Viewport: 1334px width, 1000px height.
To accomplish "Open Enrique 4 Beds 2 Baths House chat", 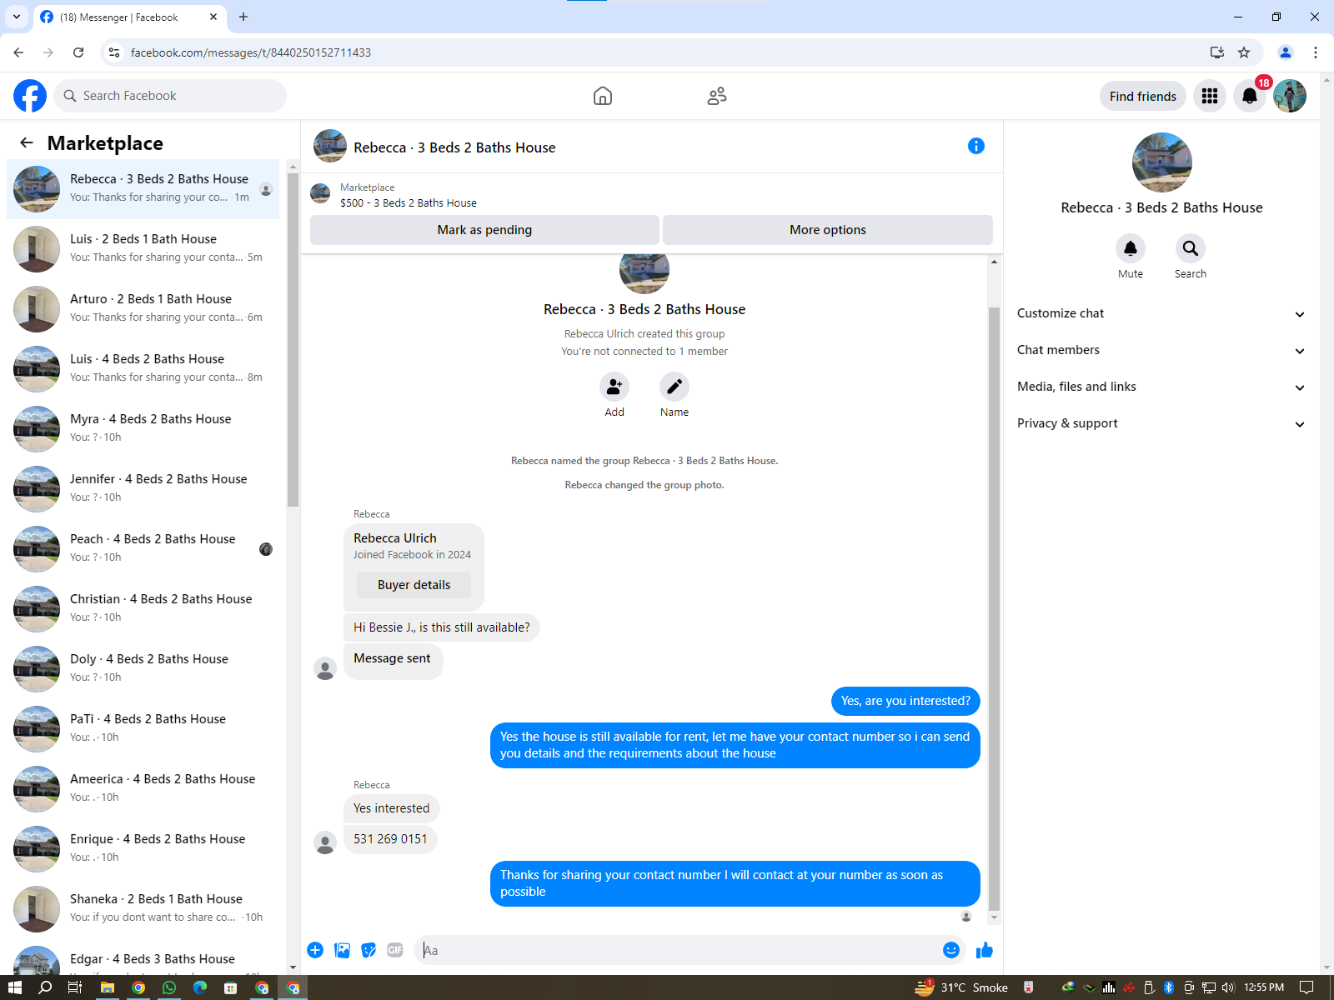I will [x=143, y=849].
